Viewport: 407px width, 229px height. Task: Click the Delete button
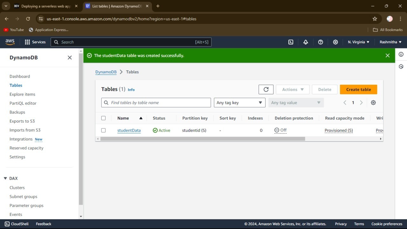coord(325,89)
